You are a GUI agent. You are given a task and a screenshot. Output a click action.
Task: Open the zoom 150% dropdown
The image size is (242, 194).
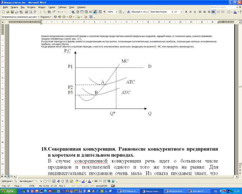116,12
